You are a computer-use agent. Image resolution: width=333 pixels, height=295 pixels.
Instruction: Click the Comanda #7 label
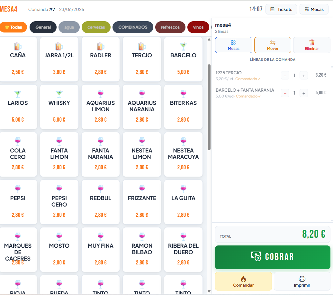[x=42, y=9]
